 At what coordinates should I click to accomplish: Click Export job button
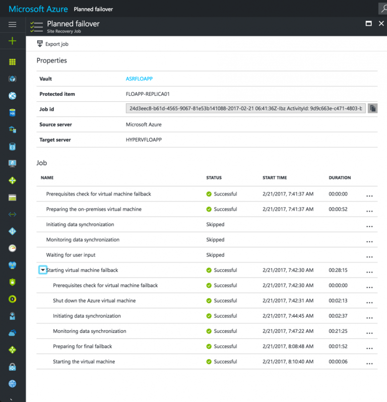pyautogui.click(x=52, y=44)
